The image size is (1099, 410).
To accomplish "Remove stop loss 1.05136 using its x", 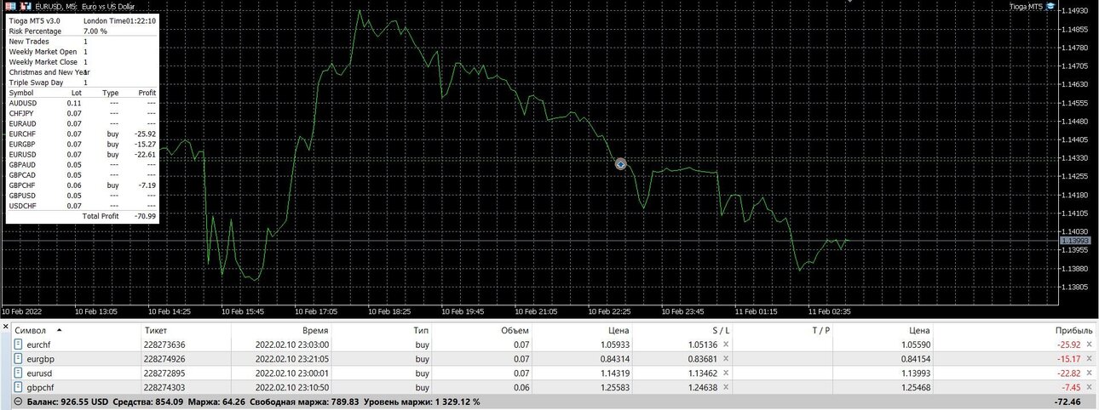I will 726,345.
